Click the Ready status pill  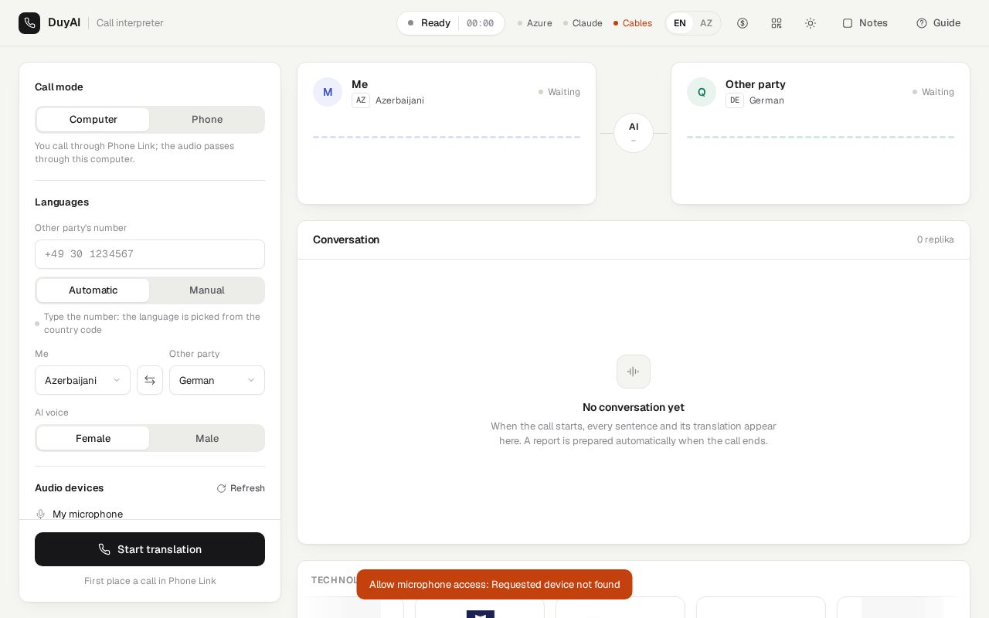450,23
